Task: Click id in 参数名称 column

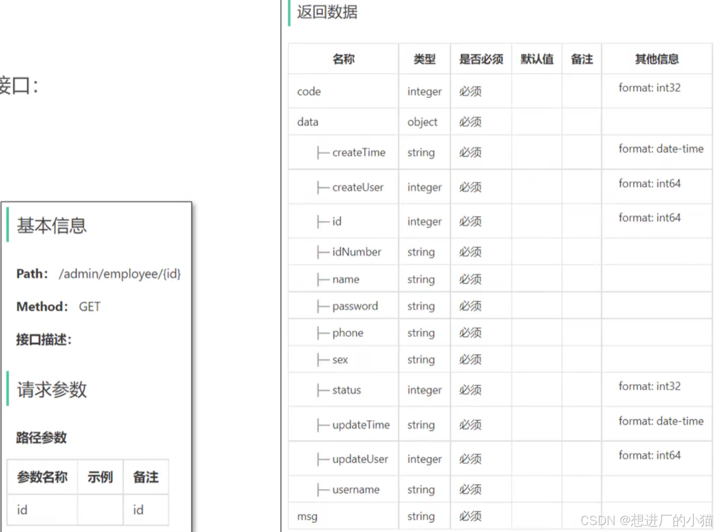Action: [22, 510]
